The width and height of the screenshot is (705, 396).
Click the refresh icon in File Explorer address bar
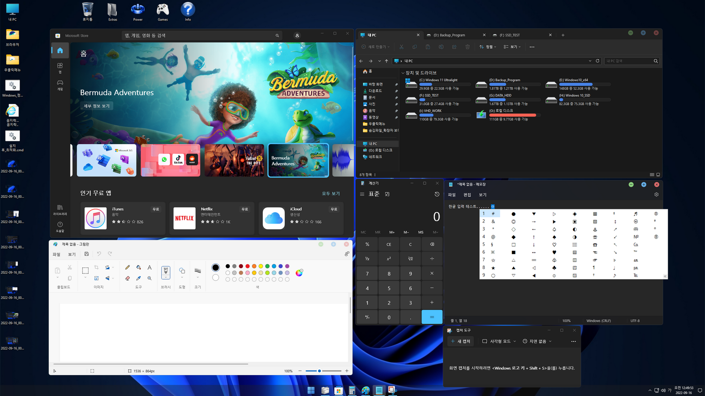pos(598,61)
